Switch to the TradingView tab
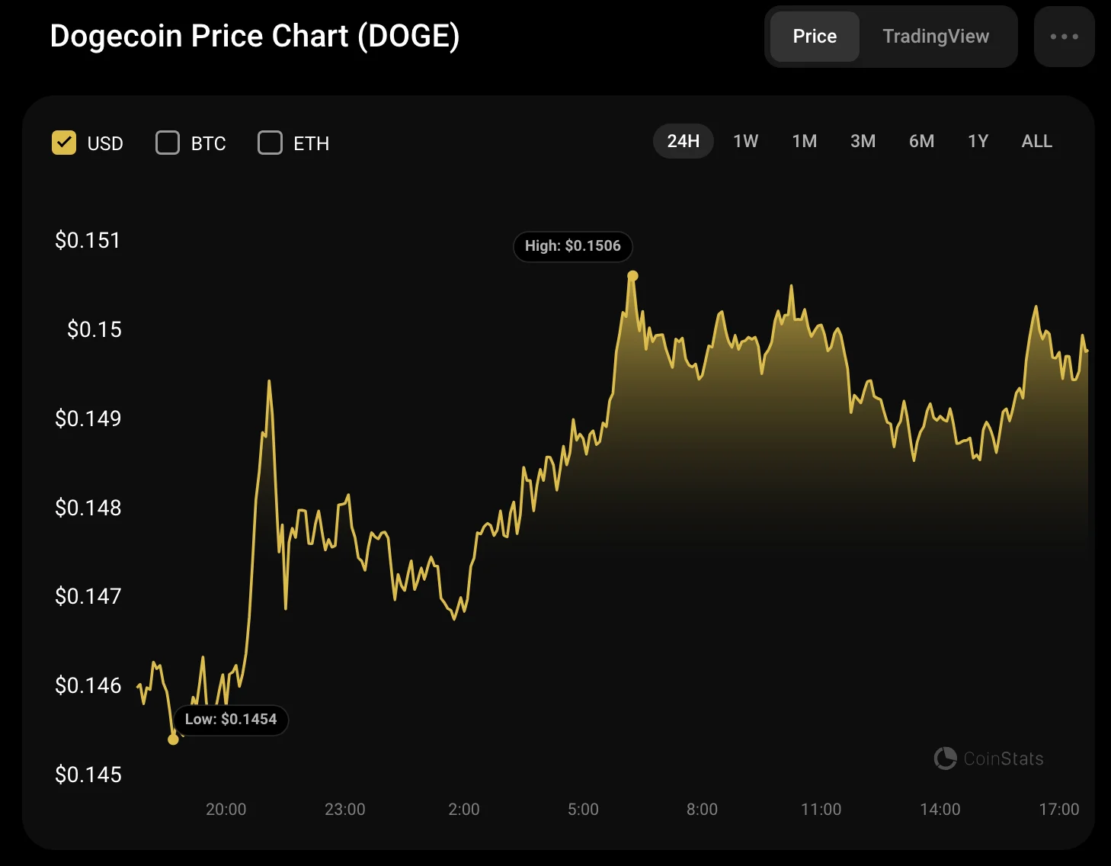1111x866 pixels. point(936,37)
